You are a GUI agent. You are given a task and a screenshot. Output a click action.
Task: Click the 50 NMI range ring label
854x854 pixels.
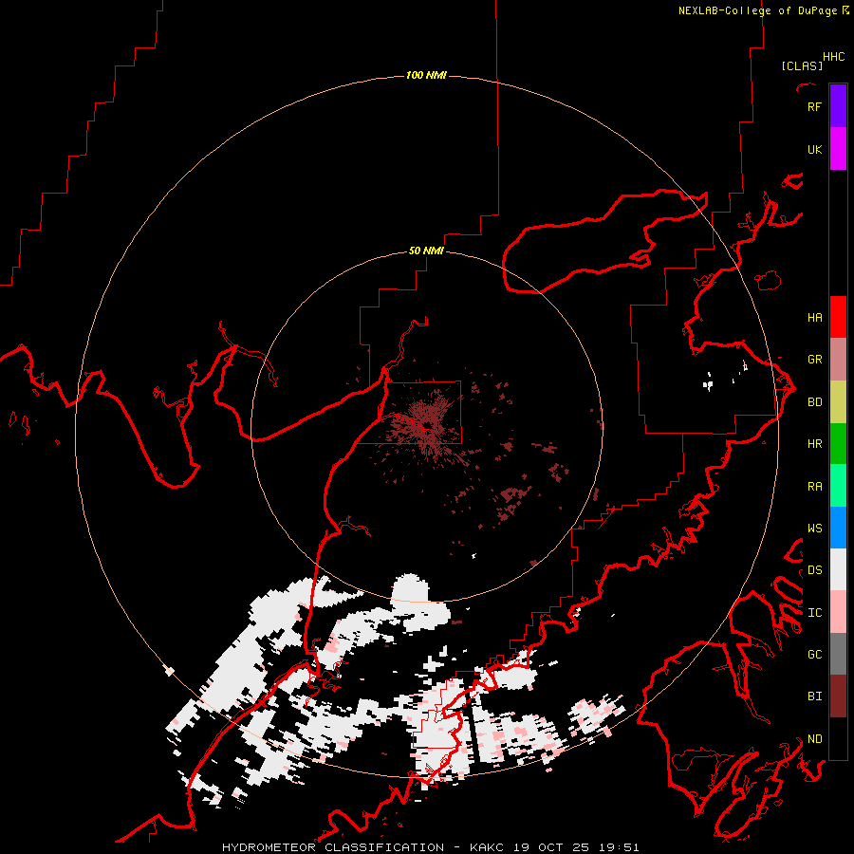click(x=426, y=251)
